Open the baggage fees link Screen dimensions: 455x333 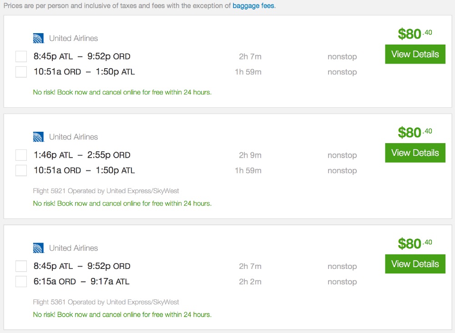253,6
